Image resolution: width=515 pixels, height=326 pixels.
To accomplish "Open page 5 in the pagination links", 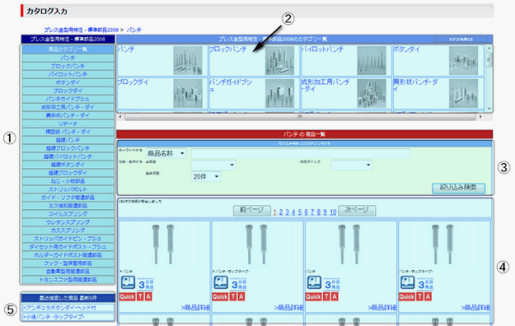I will point(300,212).
